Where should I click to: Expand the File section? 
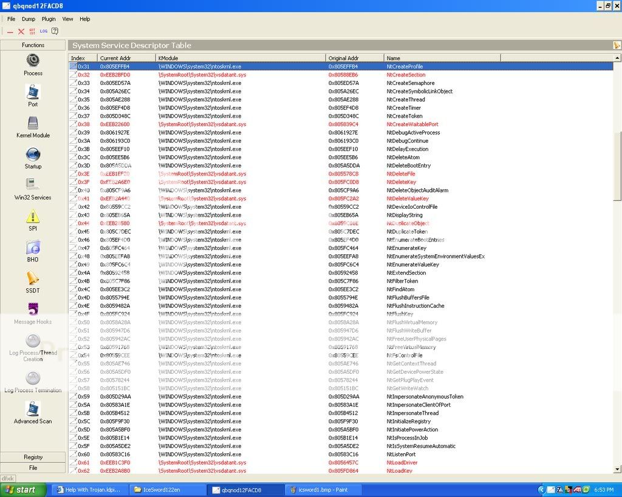(33, 468)
